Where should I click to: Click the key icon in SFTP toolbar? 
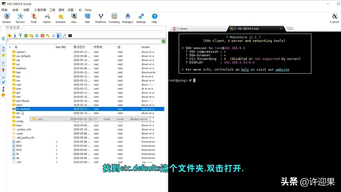48,36
